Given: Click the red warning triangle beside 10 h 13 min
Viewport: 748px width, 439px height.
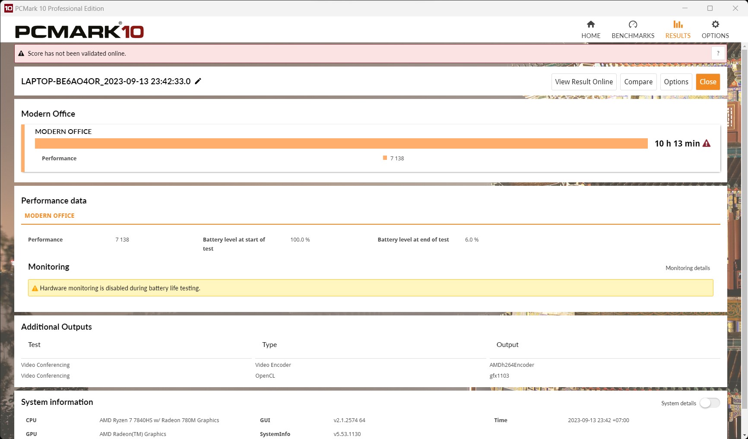Looking at the screenshot, I should (707, 143).
